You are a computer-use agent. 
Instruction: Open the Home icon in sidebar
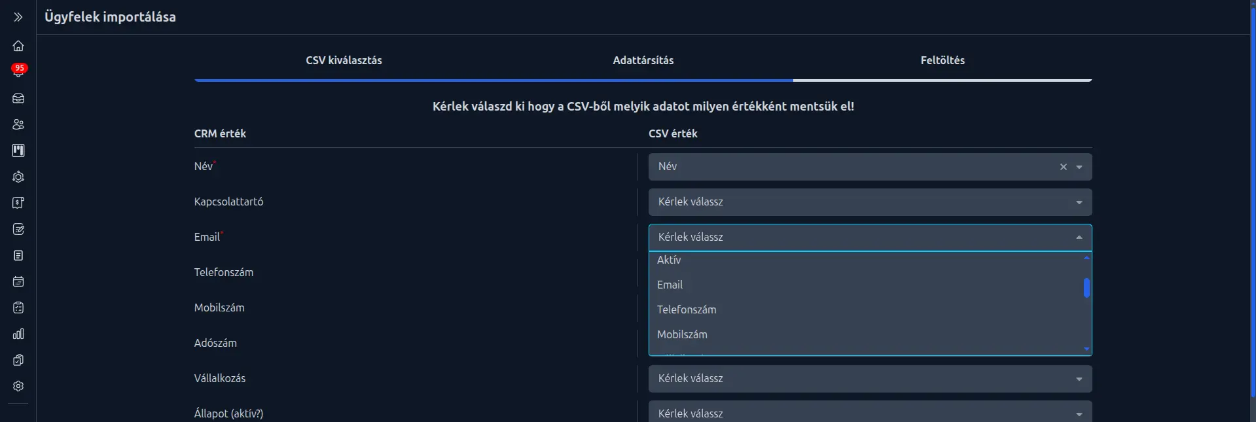pos(18,46)
